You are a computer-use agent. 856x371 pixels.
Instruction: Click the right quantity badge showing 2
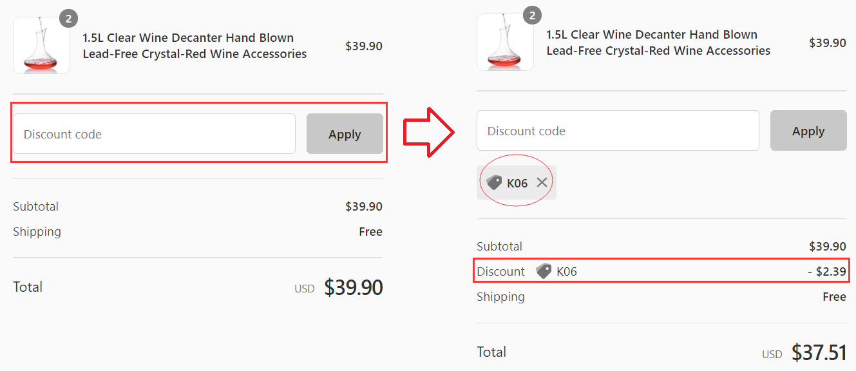click(x=531, y=15)
